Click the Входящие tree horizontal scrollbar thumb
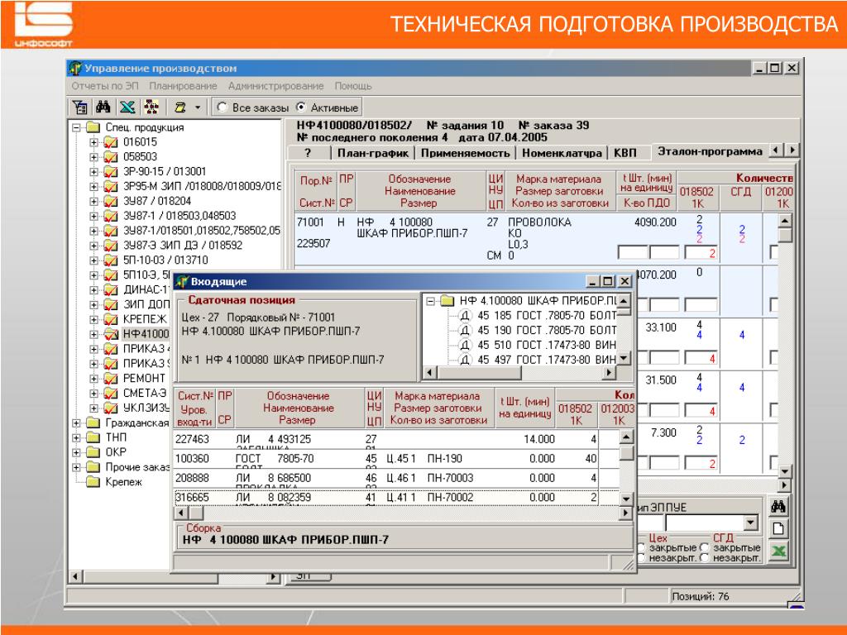847x635 pixels. coord(481,372)
